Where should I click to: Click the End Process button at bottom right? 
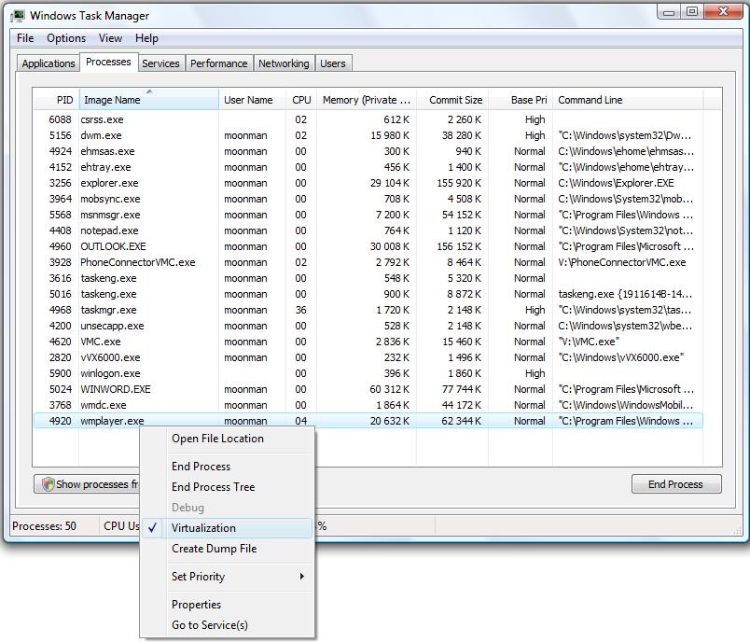676,484
